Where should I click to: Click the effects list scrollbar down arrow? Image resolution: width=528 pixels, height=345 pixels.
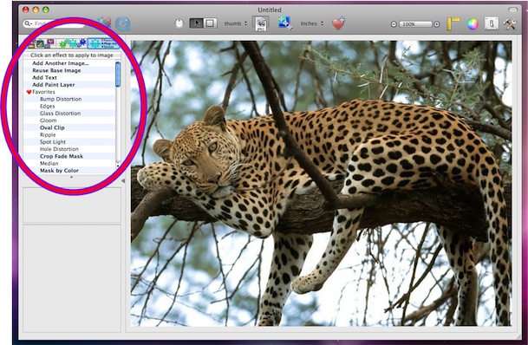click(x=118, y=166)
